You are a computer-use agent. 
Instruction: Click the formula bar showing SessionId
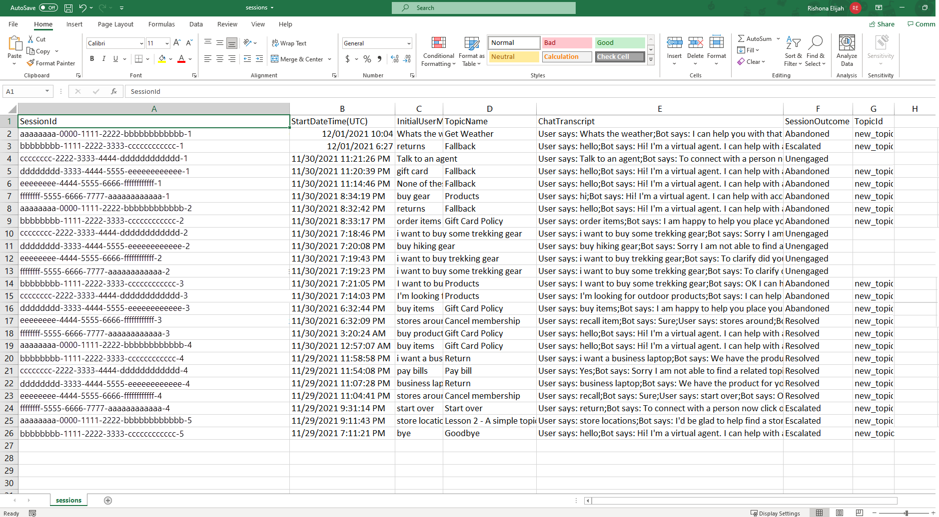coord(530,91)
